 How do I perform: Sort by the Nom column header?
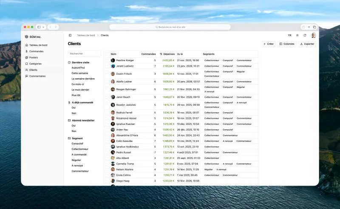coord(113,54)
